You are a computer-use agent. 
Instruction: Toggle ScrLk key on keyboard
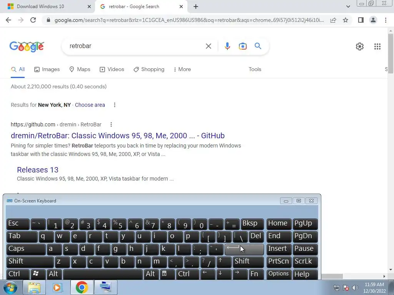[x=305, y=262]
